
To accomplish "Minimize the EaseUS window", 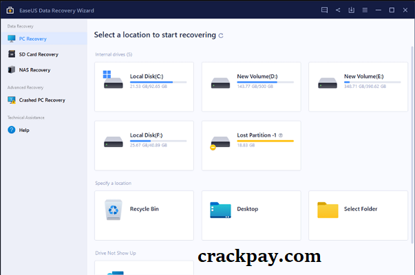I will tap(379, 10).
